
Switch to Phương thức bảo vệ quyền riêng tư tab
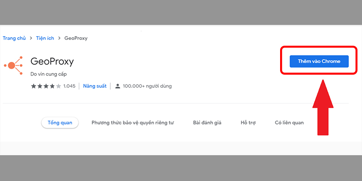click(133, 123)
